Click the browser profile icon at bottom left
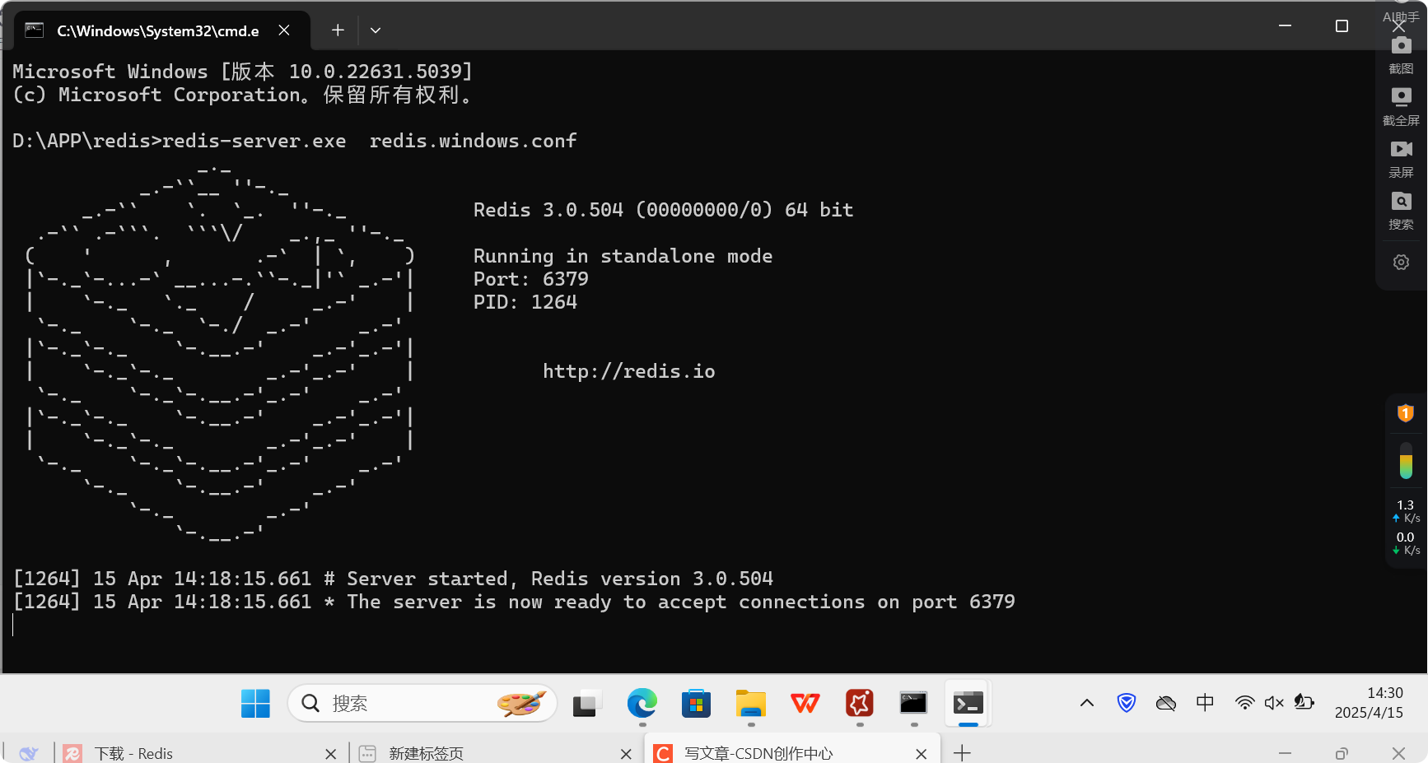This screenshot has height=763, width=1428. click(29, 753)
